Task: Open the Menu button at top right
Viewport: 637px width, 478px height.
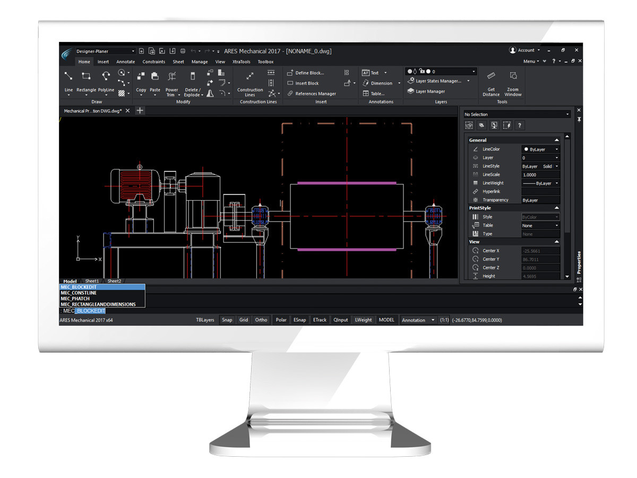Action: 531,62
